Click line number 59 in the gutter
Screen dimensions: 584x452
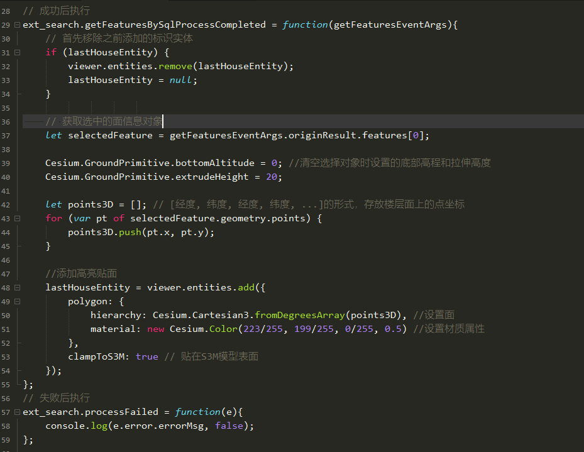pos(6,440)
